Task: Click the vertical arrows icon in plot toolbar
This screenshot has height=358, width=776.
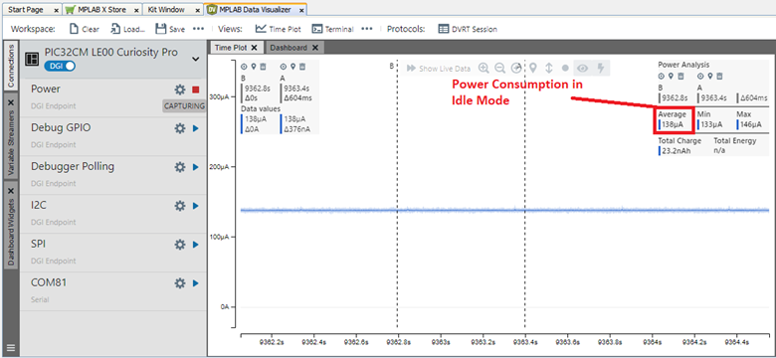Action: click(x=549, y=69)
